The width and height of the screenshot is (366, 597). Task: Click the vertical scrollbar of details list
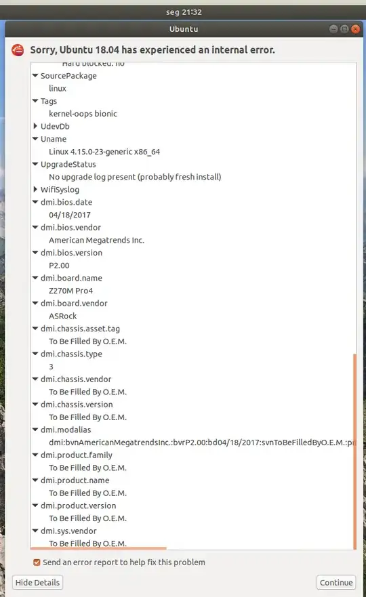(354, 451)
